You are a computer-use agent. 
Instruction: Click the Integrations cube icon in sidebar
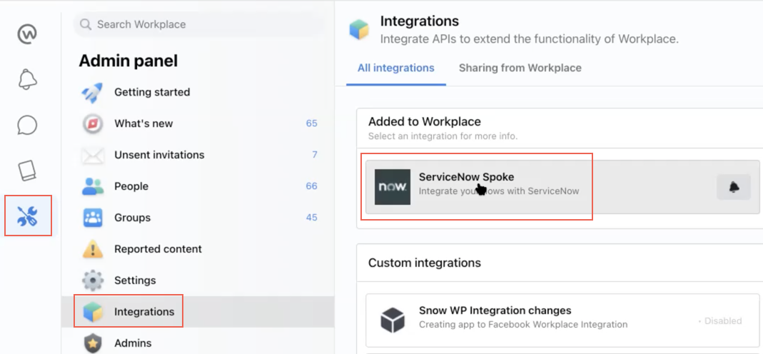93,312
